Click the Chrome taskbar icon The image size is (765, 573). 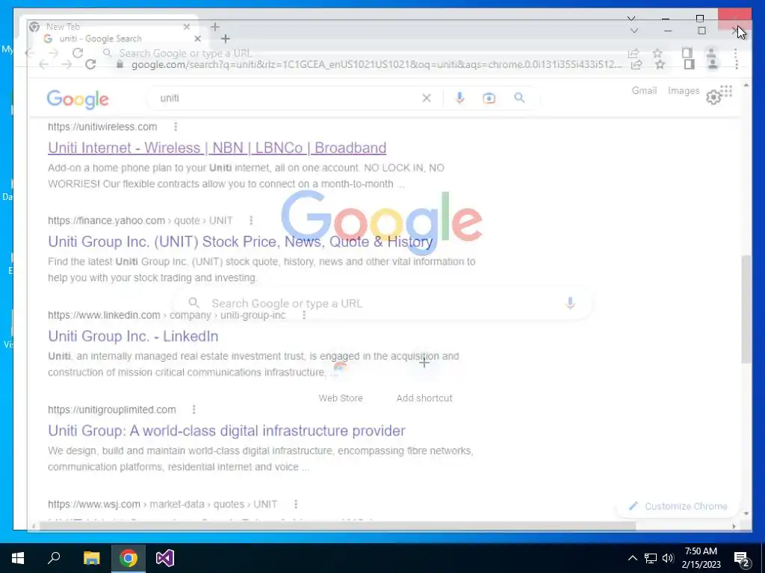[128, 558]
